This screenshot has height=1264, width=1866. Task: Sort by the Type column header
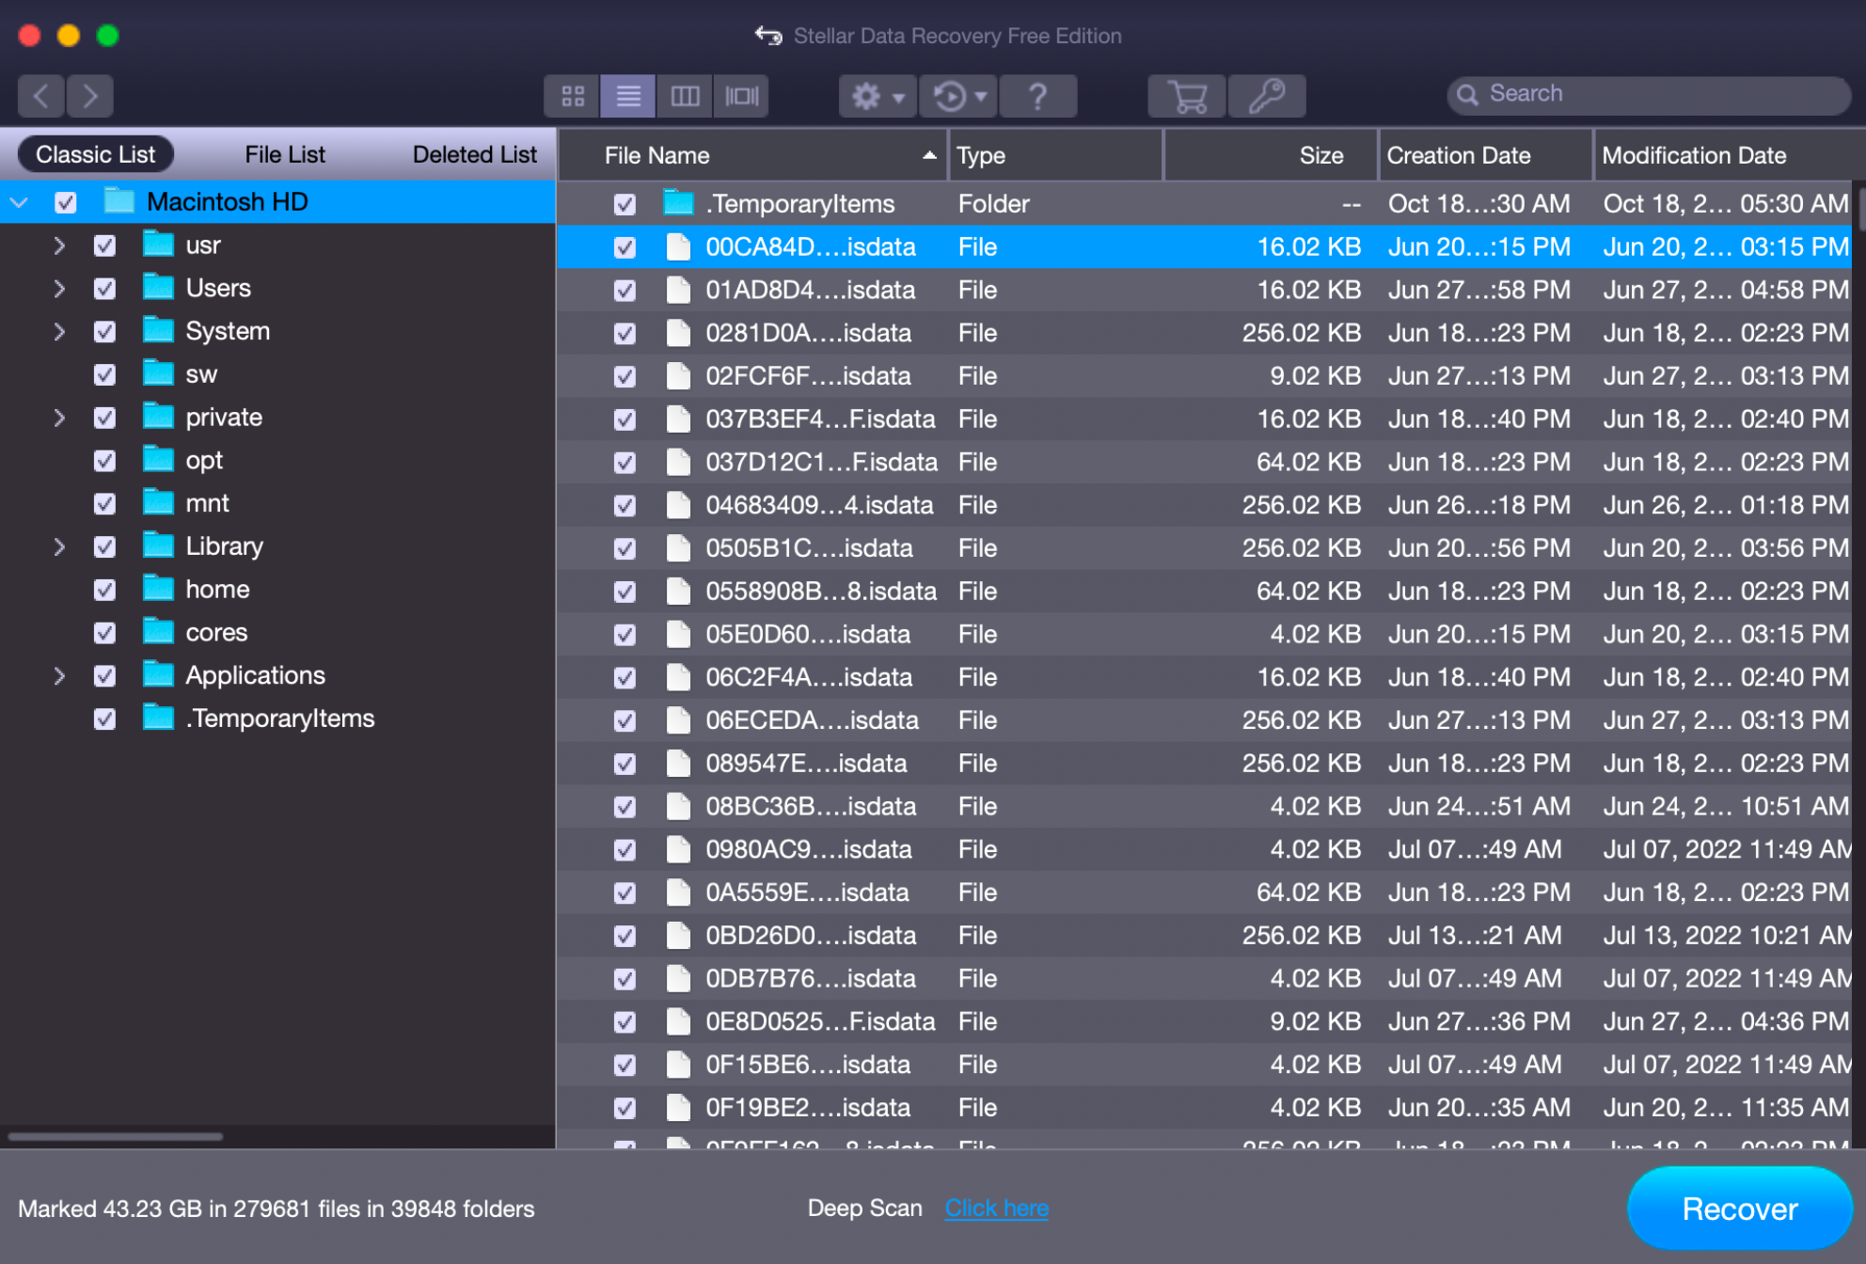tap(1057, 155)
